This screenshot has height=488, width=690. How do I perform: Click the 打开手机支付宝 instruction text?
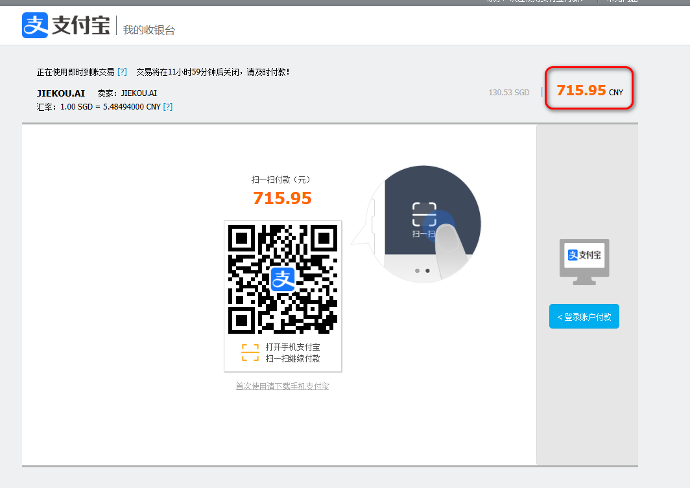click(x=292, y=347)
